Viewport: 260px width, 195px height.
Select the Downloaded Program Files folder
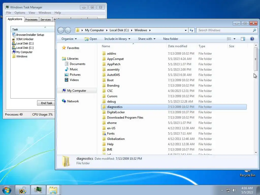click(174, 117)
